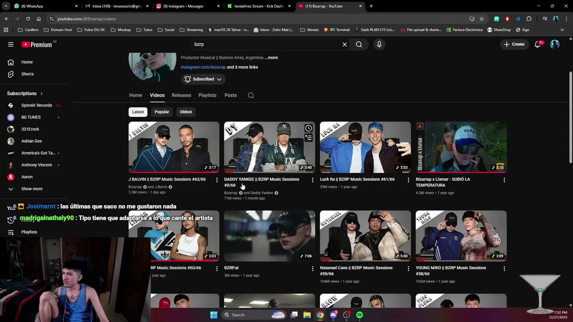Open instagram.com/bizarrap link
573x322 pixels.
pyautogui.click(x=203, y=67)
